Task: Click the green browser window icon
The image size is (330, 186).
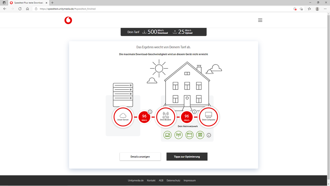Action: tap(189, 135)
